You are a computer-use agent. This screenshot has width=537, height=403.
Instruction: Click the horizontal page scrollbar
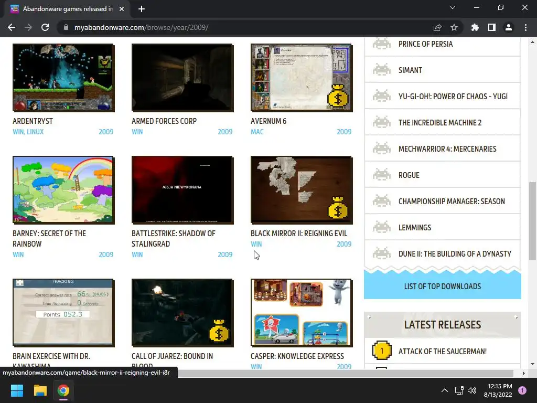[345, 373]
